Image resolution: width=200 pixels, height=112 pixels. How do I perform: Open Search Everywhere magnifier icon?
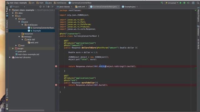[198, 3]
